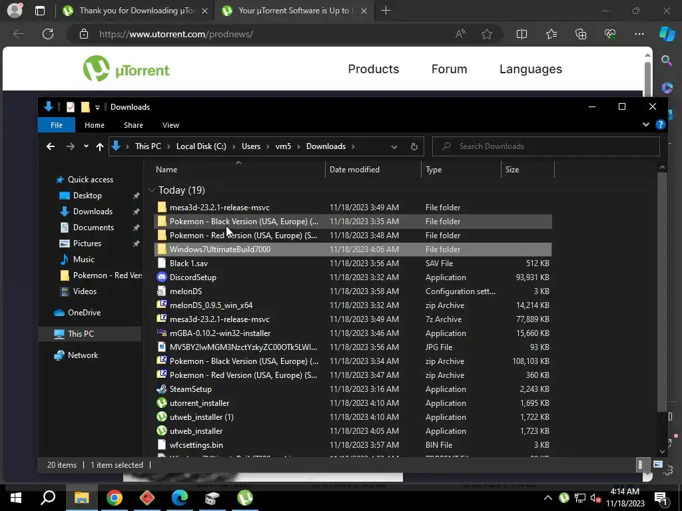
Task: Open Products on uTorrent site
Action: click(x=373, y=69)
